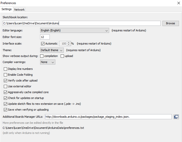Open the Editor language dropdown
Screen dimensions: 182x142
pyautogui.click(x=75, y=30)
